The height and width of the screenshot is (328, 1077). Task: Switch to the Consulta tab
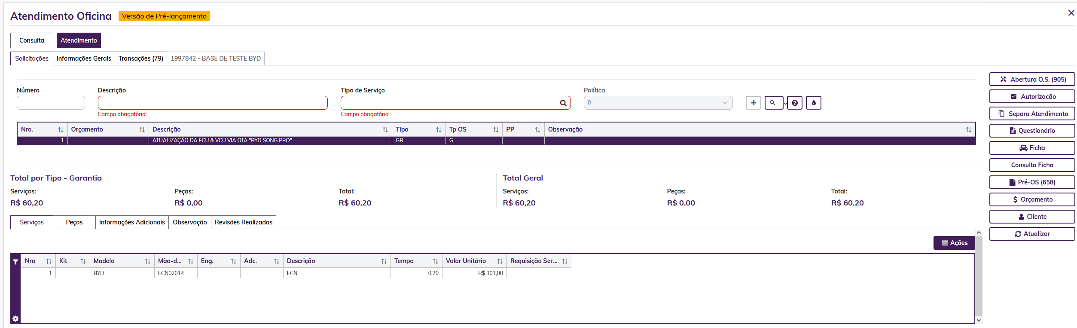32,40
